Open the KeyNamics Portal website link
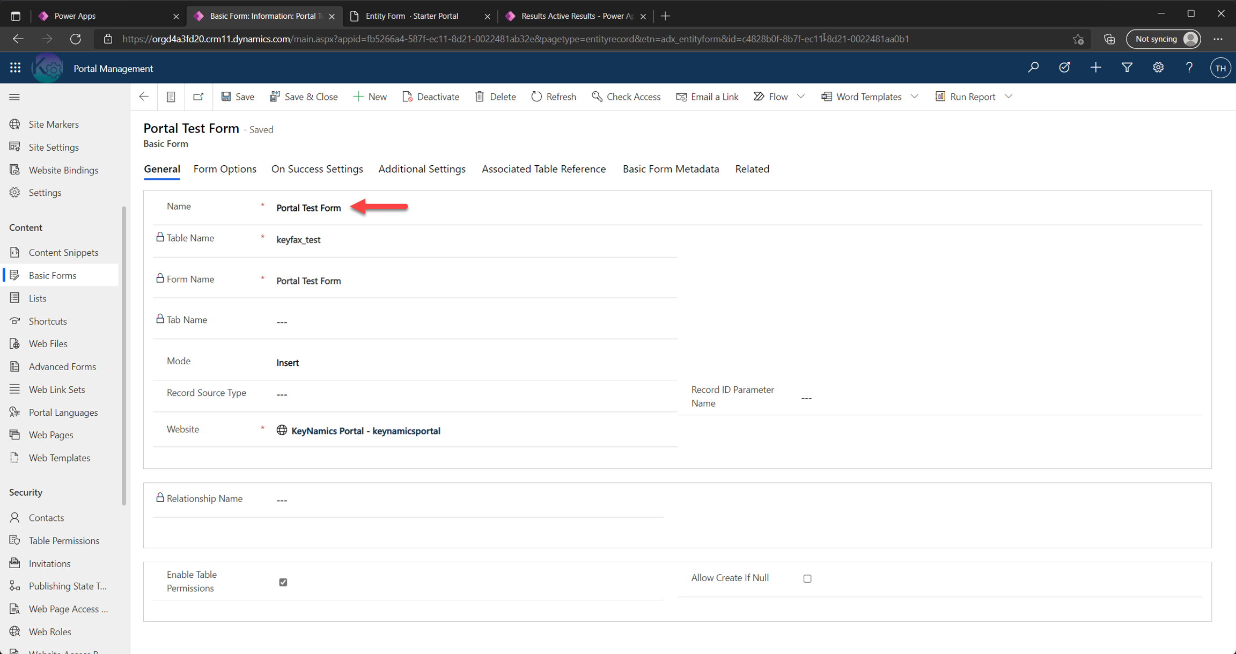The height and width of the screenshot is (654, 1236). [365, 431]
